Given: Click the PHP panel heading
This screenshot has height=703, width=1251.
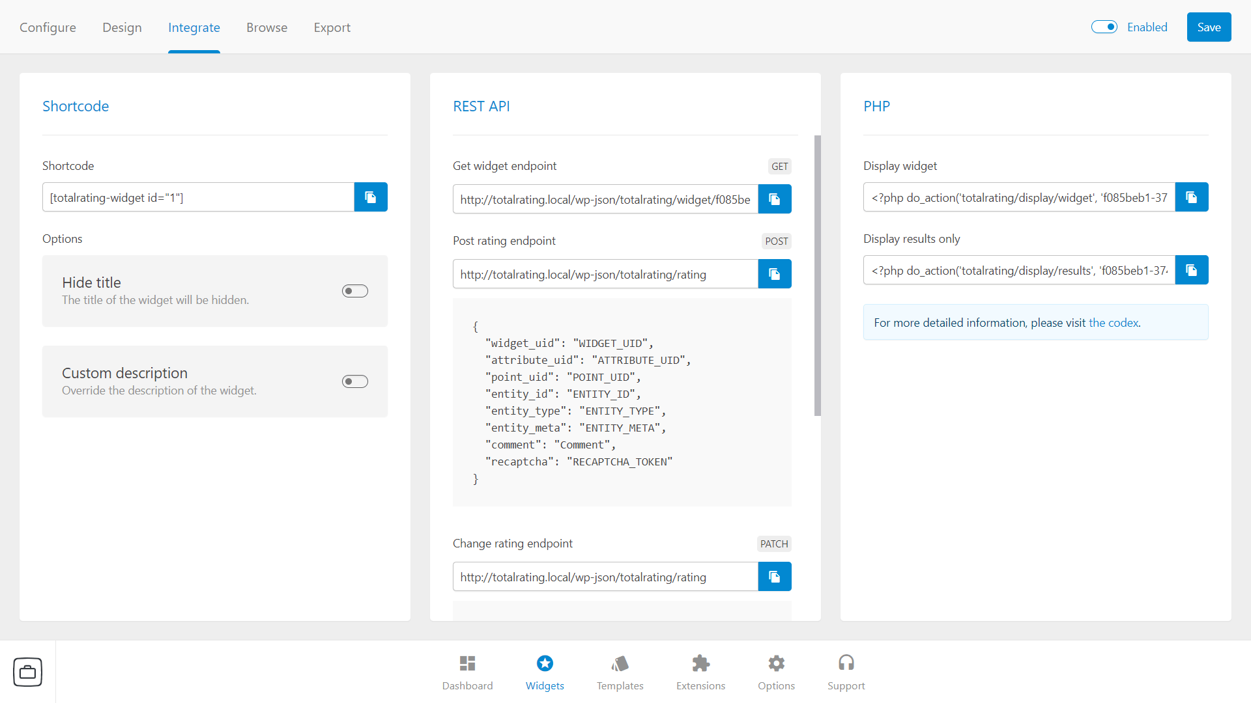Looking at the screenshot, I should click(876, 106).
